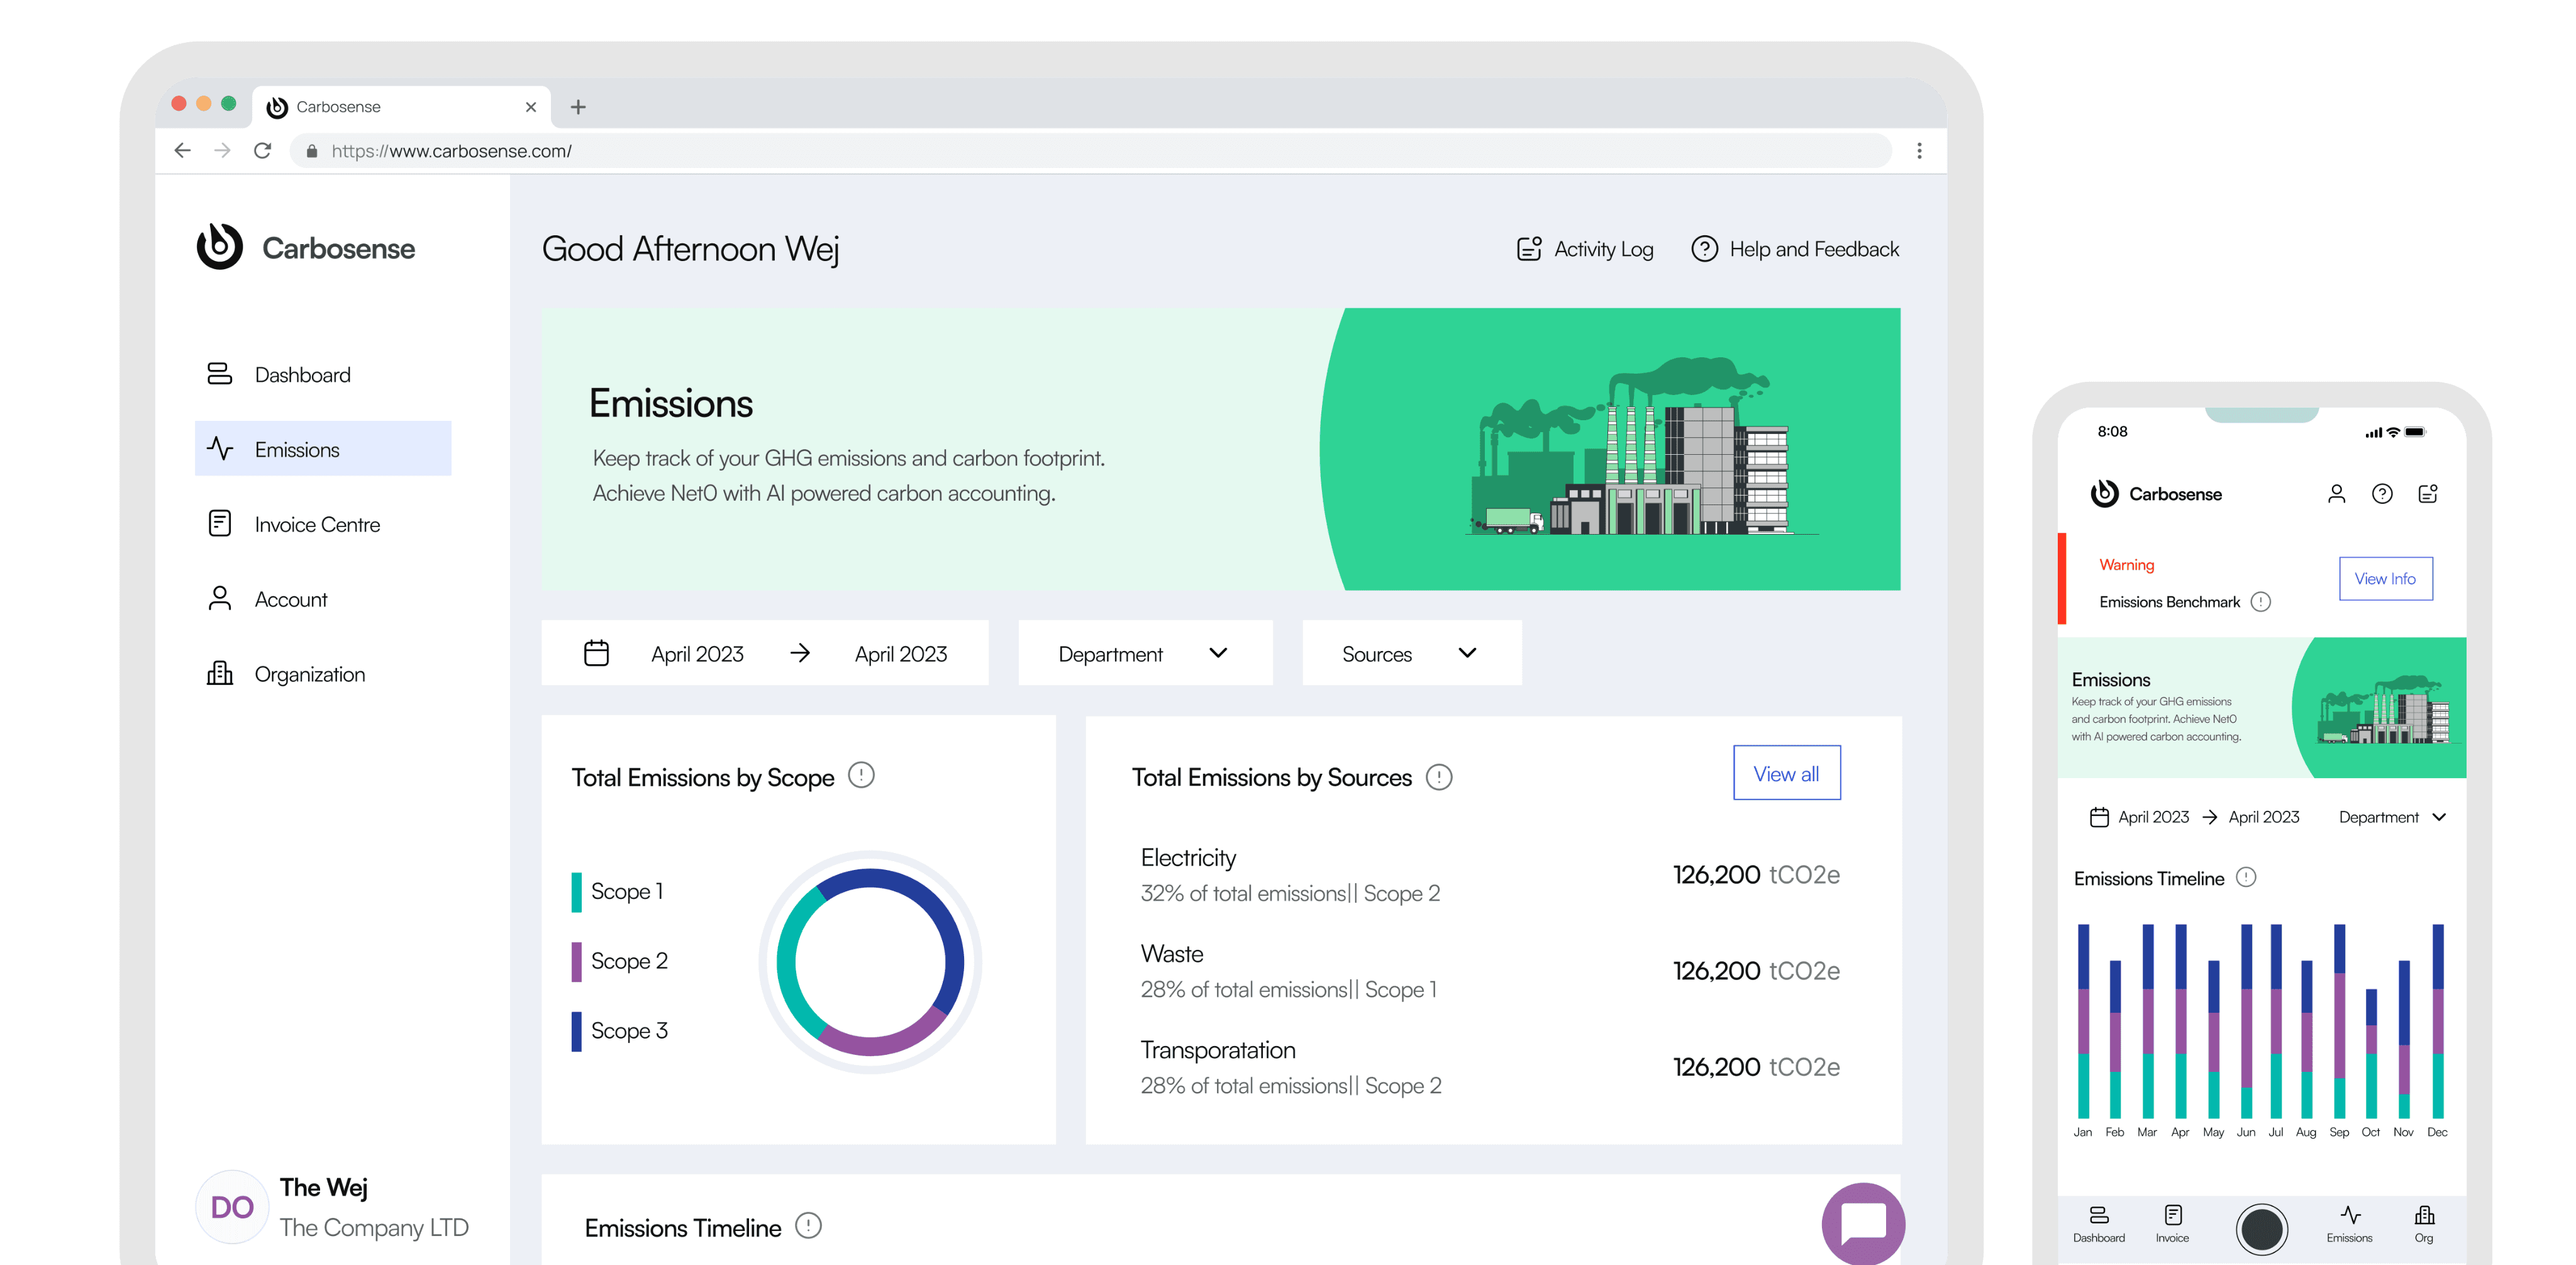The width and height of the screenshot is (2576, 1265).
Task: Click the View all button
Action: click(x=1786, y=773)
